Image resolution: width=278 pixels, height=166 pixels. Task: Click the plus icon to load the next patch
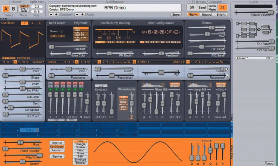point(83,14)
